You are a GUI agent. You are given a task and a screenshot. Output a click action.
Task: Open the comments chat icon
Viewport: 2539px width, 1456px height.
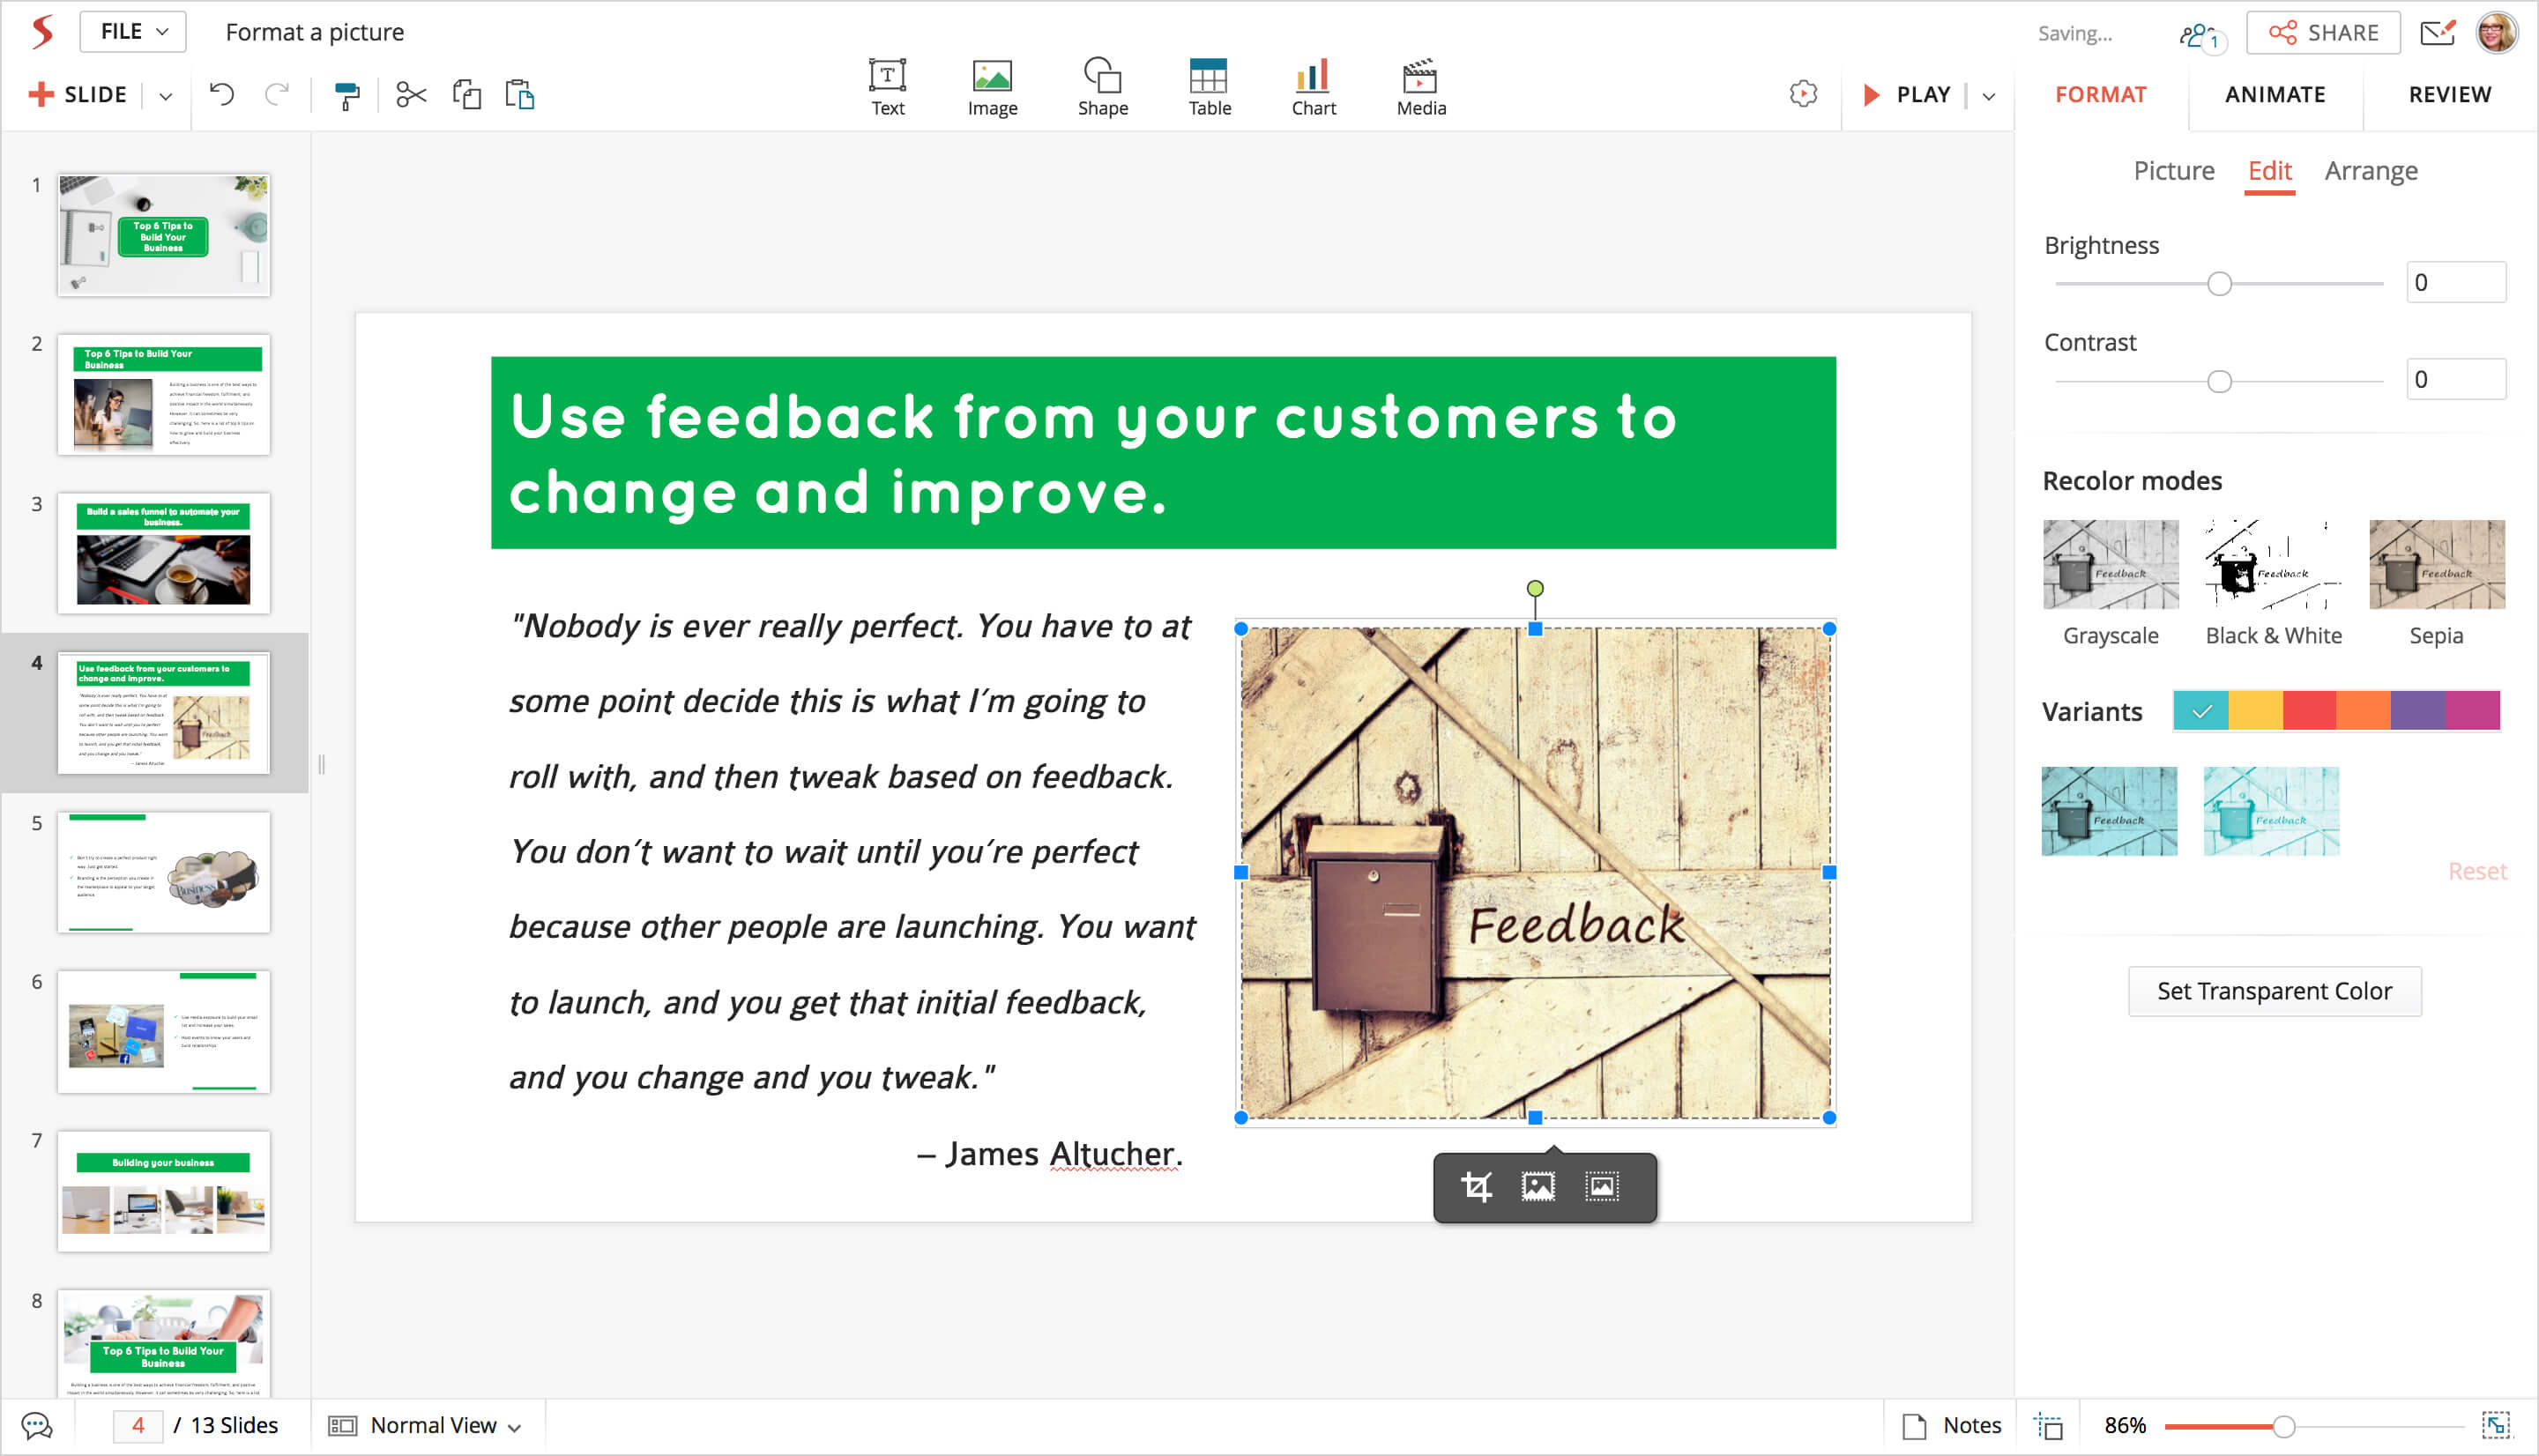coord(37,1426)
